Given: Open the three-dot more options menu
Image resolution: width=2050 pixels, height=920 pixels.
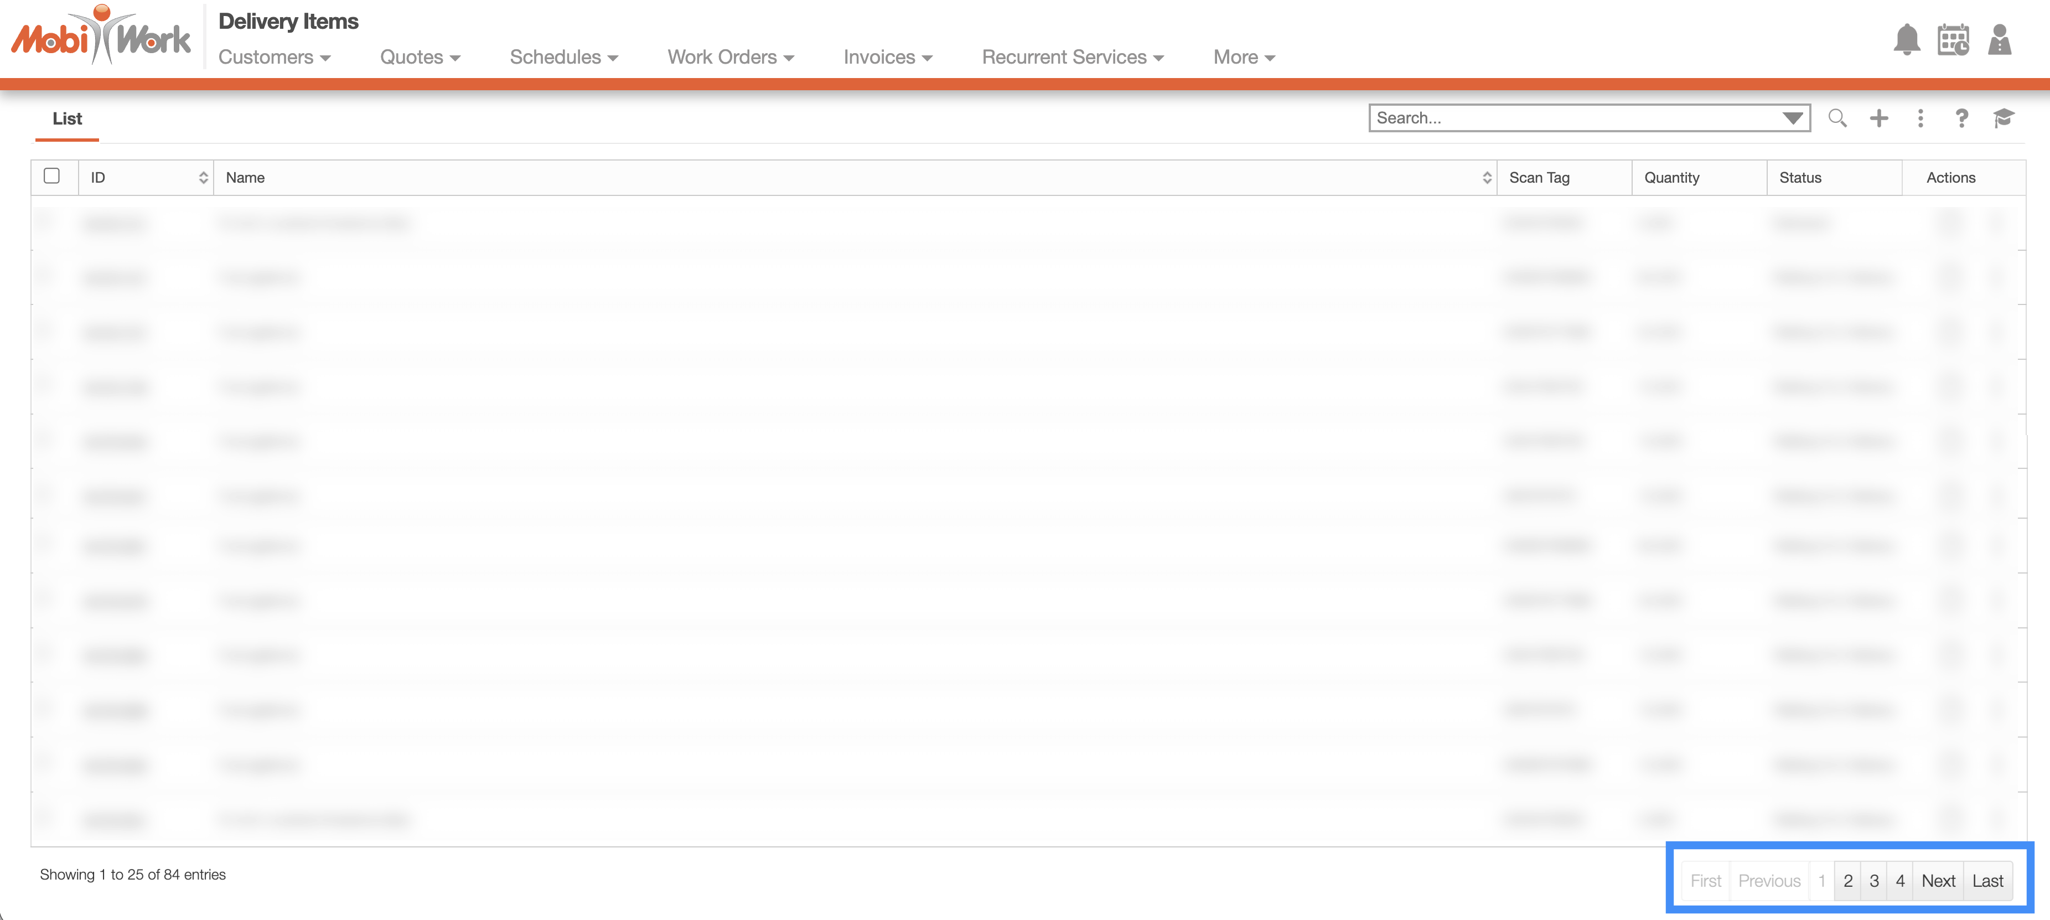Looking at the screenshot, I should pos(1920,118).
